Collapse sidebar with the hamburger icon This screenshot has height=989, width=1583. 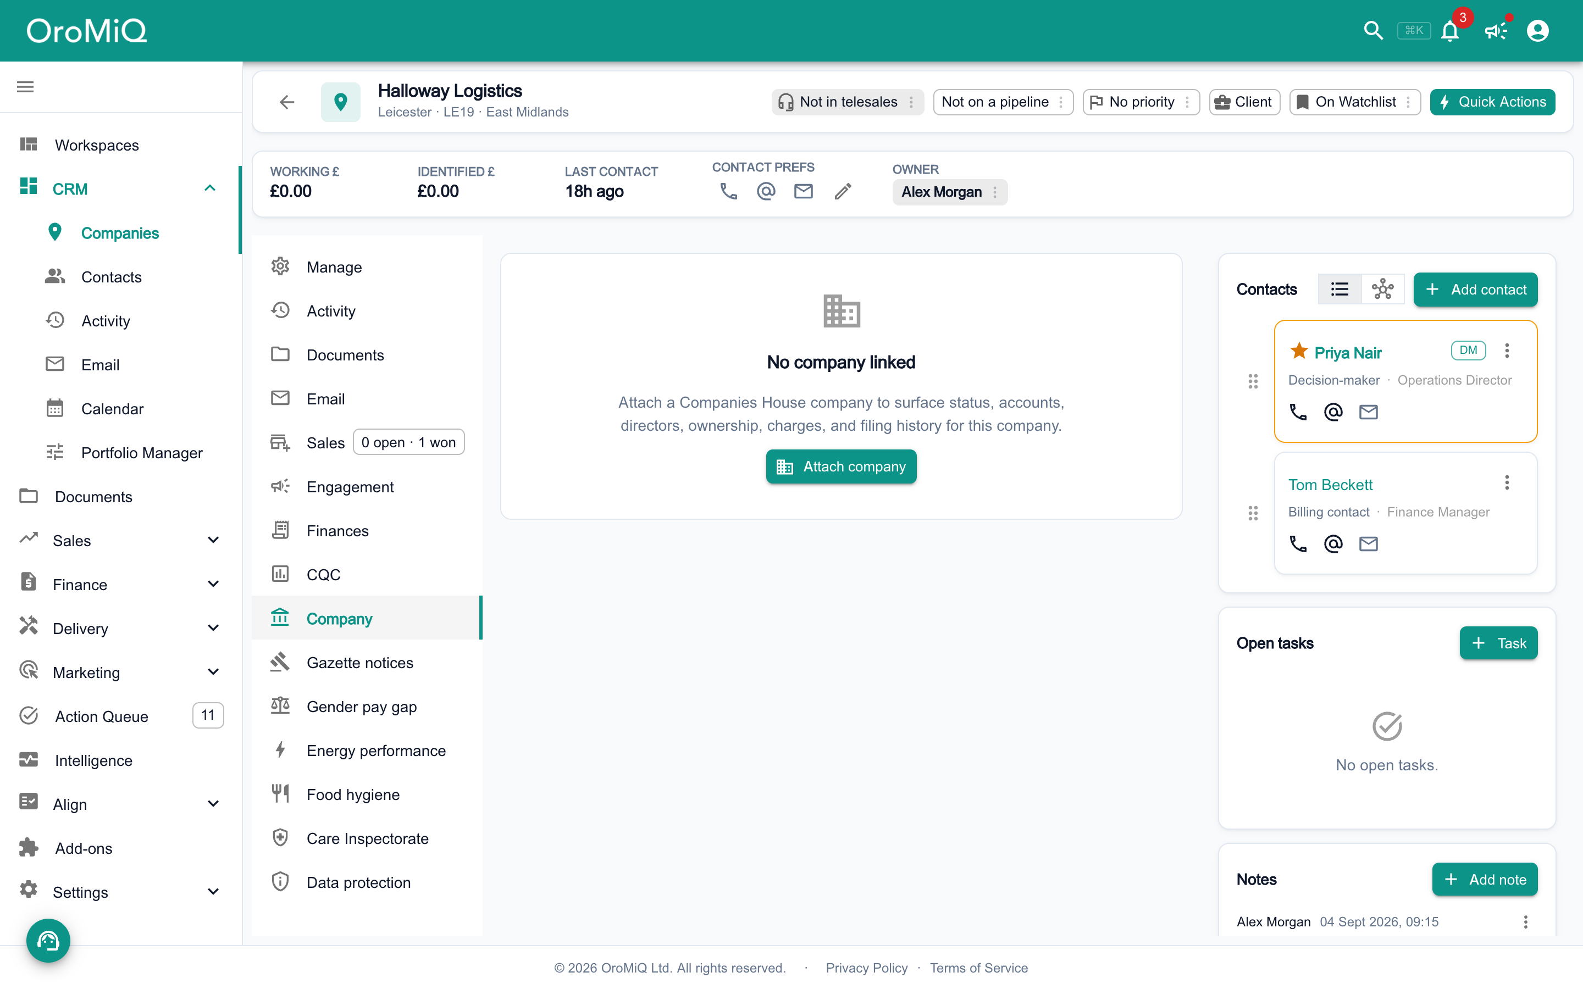25,87
